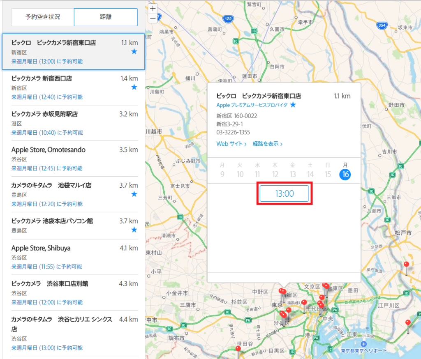Click 来週月曜日 (12:40) に予約可能 availability link
This screenshot has height=359, width=421.
[x=47, y=97]
